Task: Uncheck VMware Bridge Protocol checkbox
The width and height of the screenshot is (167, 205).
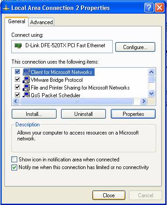Action: pyautogui.click(x=17, y=79)
